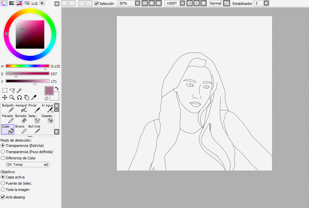The width and height of the screenshot is (309, 208).
Task: Choose the Pincel brush tool
Action: 34,108
